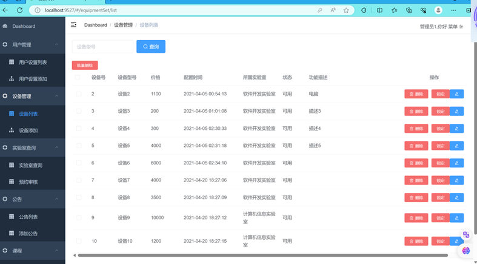Tick the checkbox for 设备7 row

point(79,180)
